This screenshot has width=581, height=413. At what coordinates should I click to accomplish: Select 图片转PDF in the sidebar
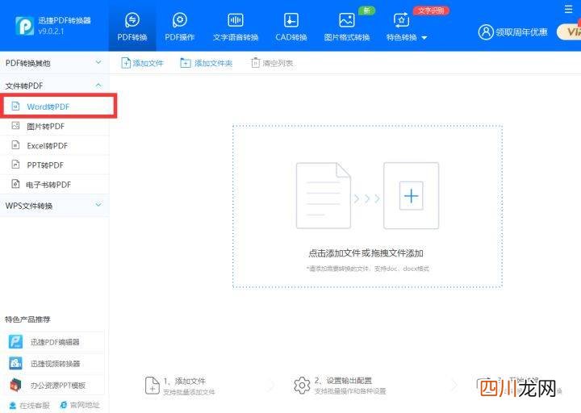click(x=55, y=127)
